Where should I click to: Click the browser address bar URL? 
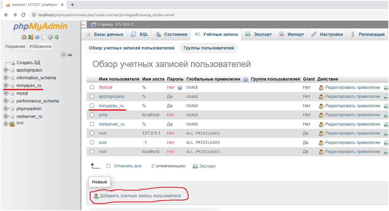tap(106, 15)
